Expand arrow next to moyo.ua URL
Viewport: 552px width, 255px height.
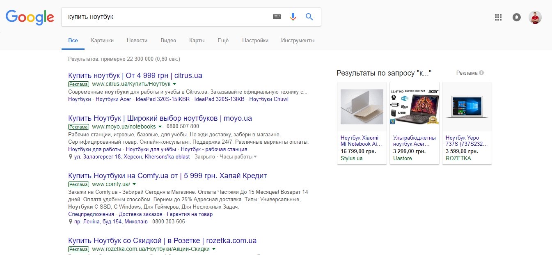(160, 126)
